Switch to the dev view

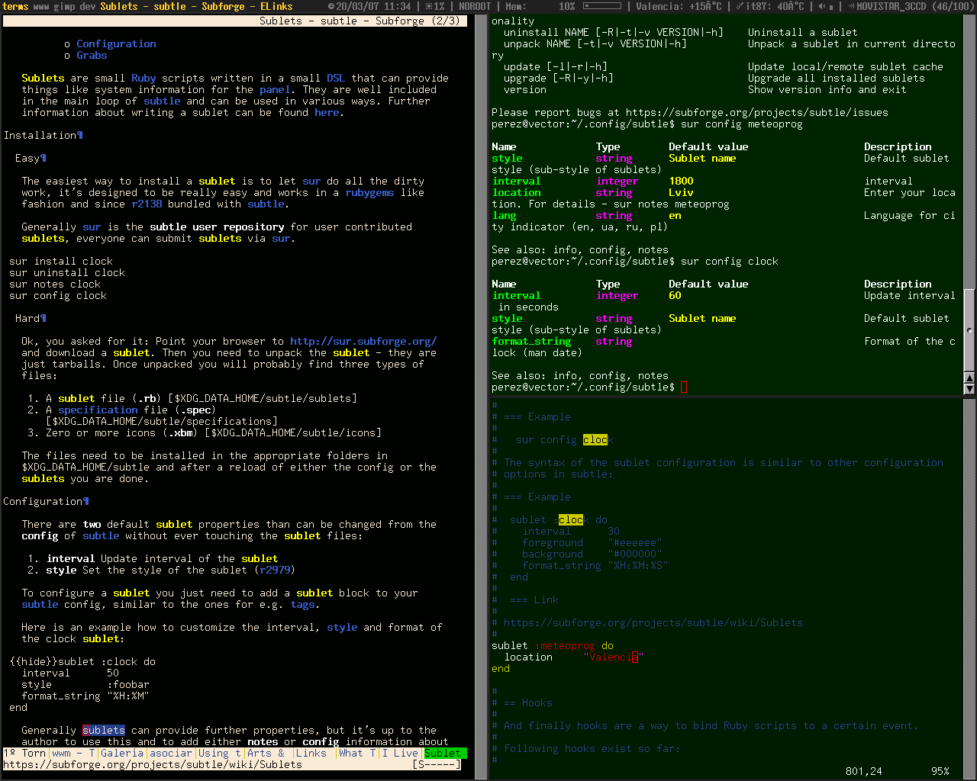[x=88, y=6]
